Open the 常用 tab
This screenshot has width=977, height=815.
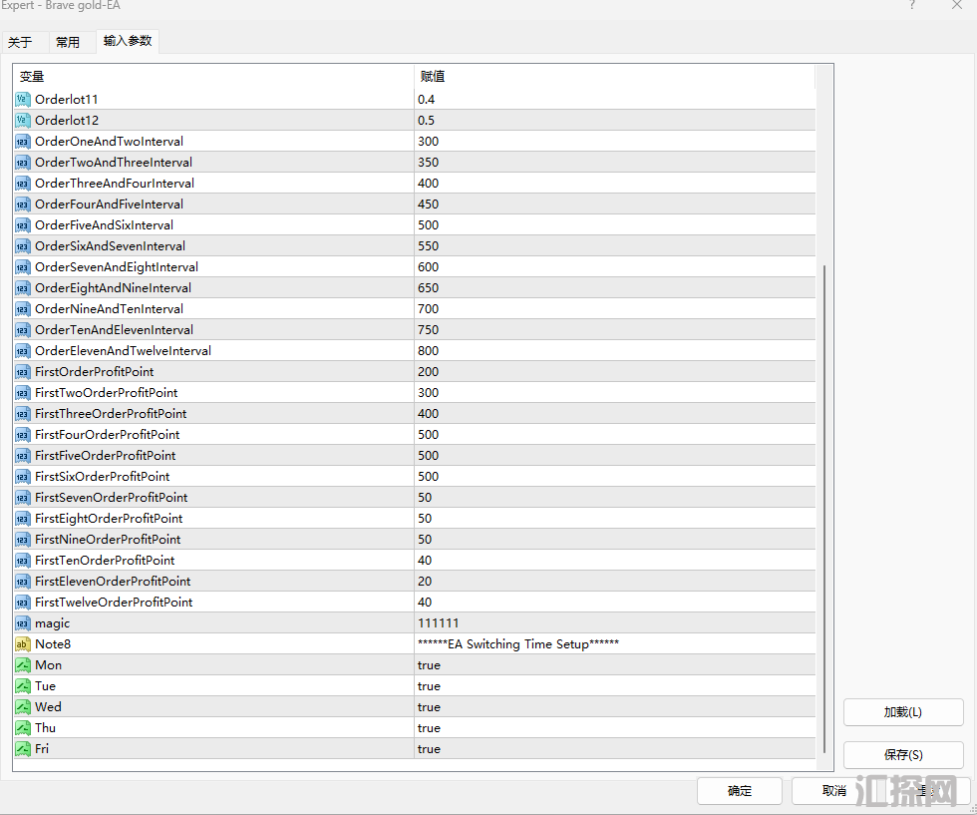pos(68,42)
